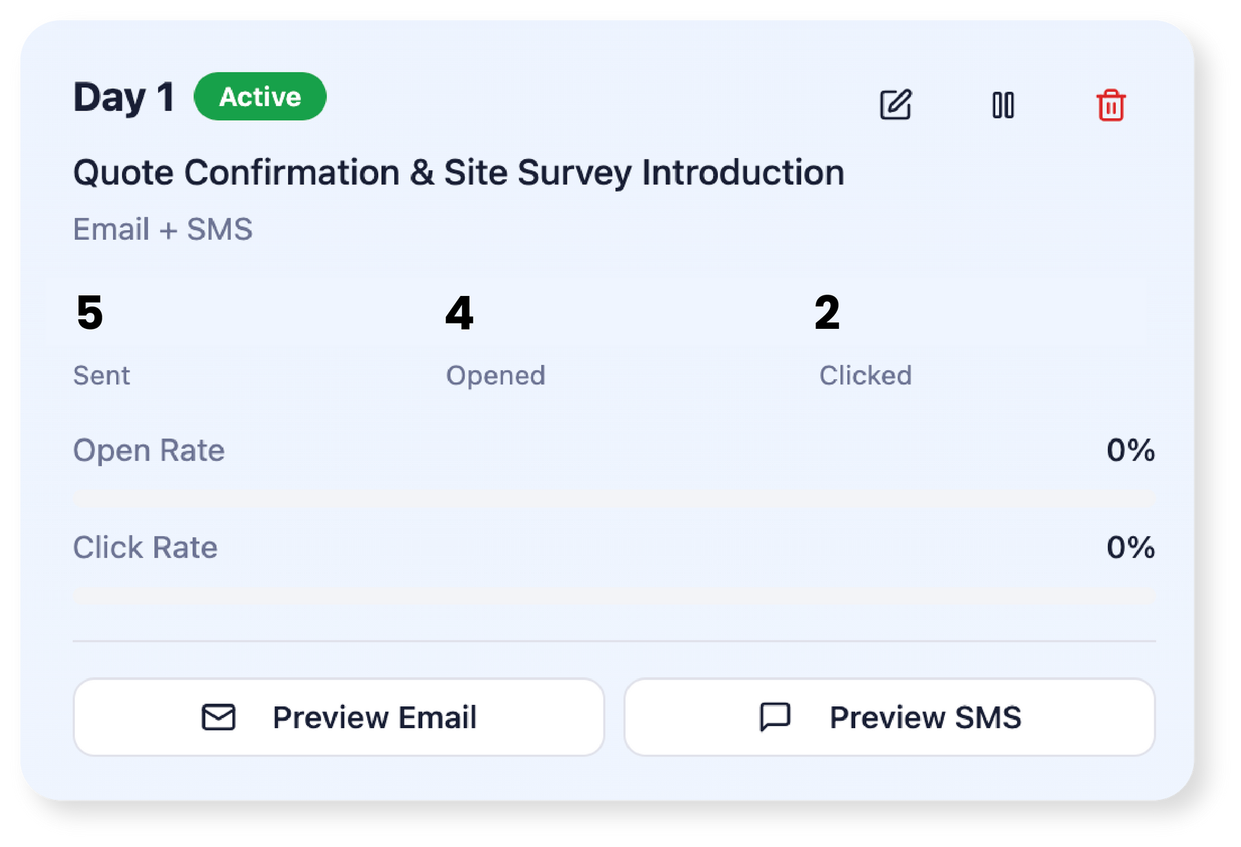Click the Opened stat label
This screenshot has width=1241, height=847.
click(495, 375)
